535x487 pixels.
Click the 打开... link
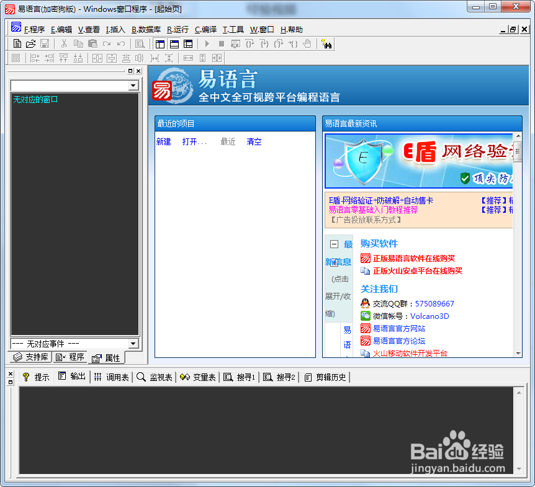coord(194,141)
